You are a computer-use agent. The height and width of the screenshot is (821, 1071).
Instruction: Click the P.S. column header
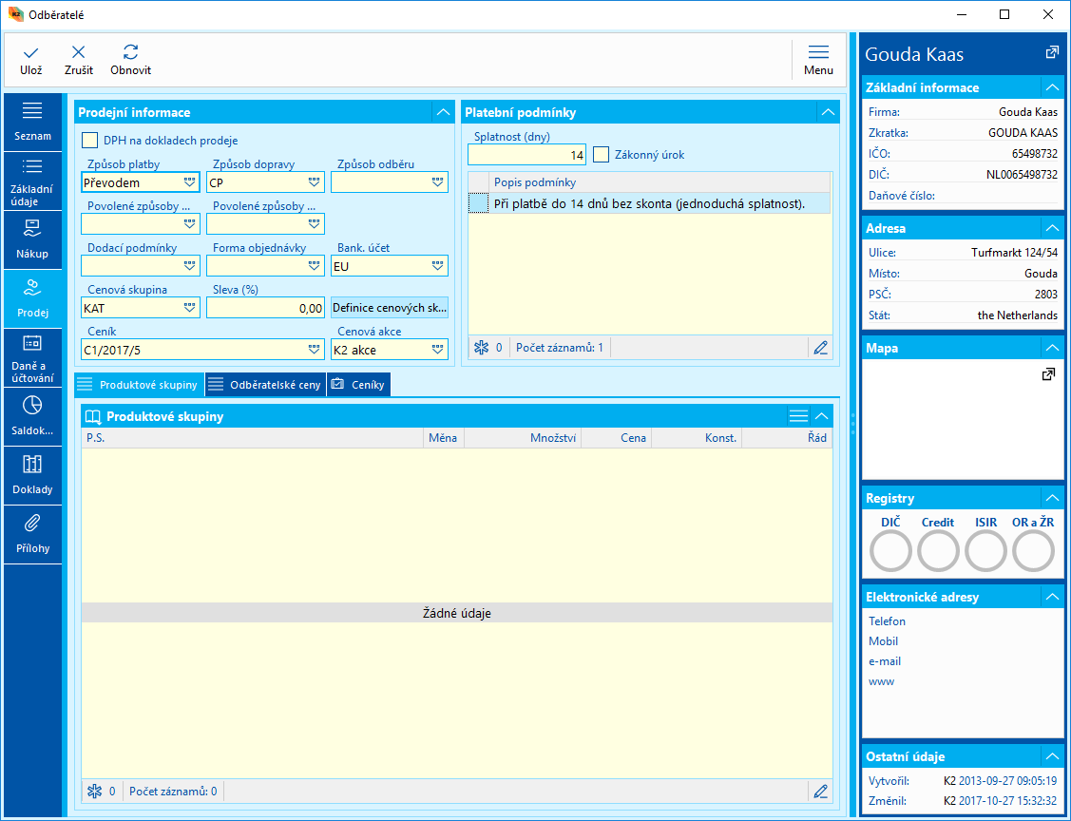(253, 438)
